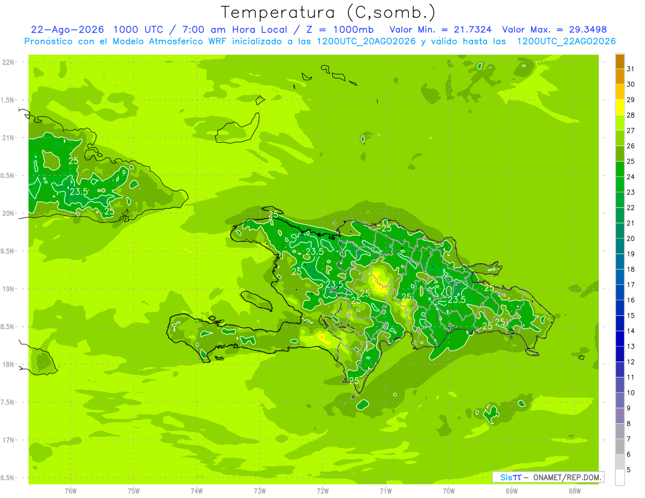Click the "1200UTC_22AGO2026" valid-until time text
The width and height of the screenshot is (645, 498).
566,41
